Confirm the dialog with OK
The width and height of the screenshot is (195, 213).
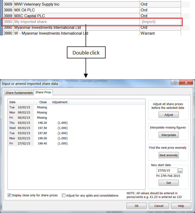click(x=136, y=206)
